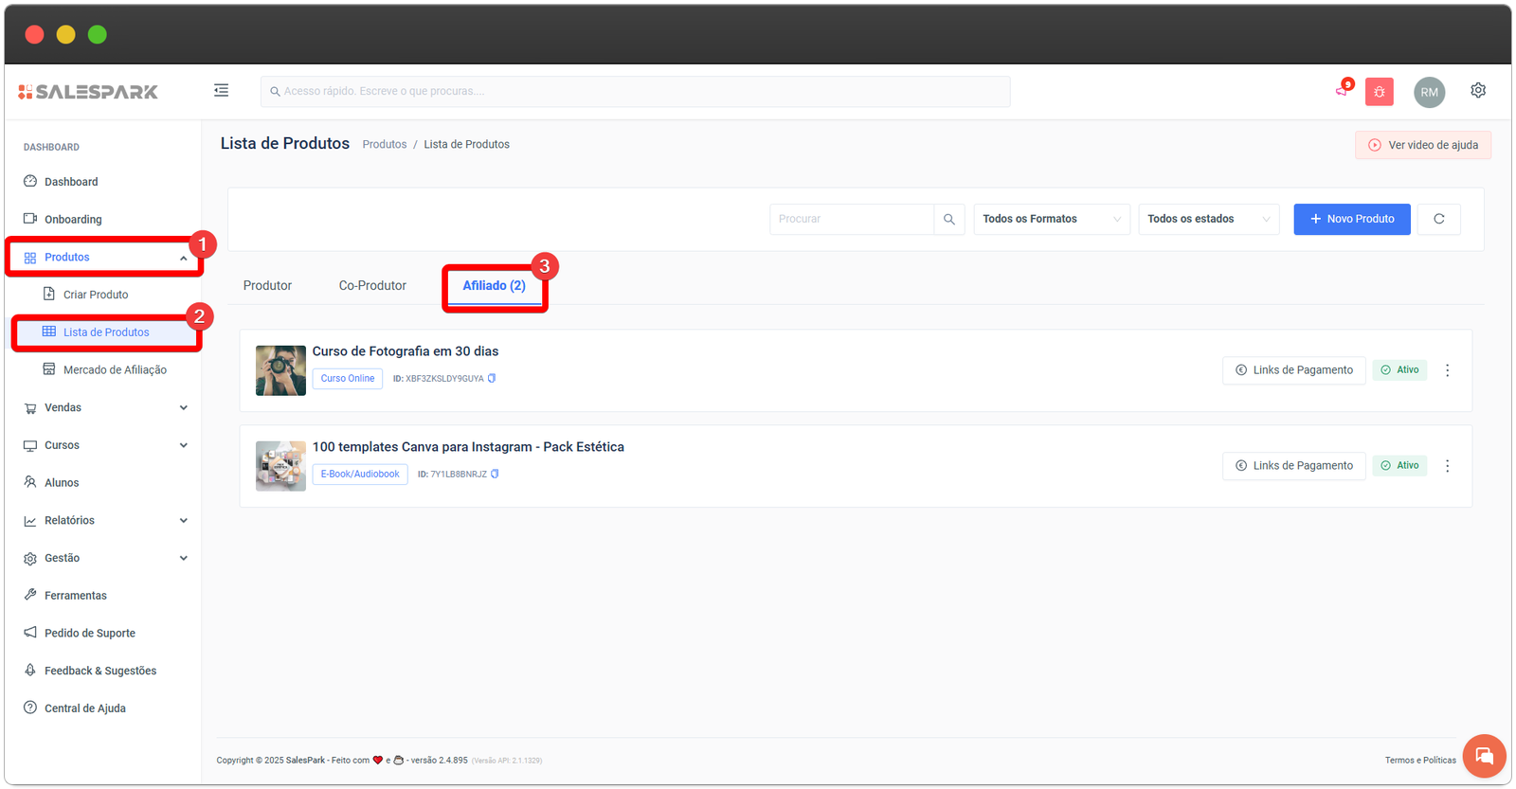Open three-dot menu for 100 templates Canva
The height and width of the screenshot is (789, 1516).
tap(1447, 466)
